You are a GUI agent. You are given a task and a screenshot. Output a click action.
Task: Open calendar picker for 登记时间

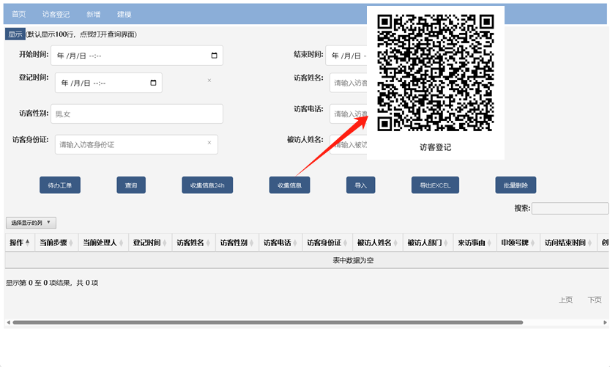pos(153,83)
